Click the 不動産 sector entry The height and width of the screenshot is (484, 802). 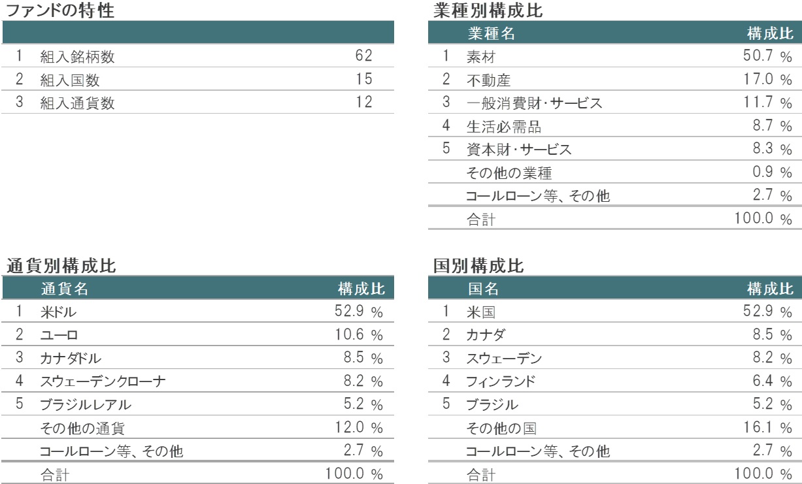pos(484,79)
